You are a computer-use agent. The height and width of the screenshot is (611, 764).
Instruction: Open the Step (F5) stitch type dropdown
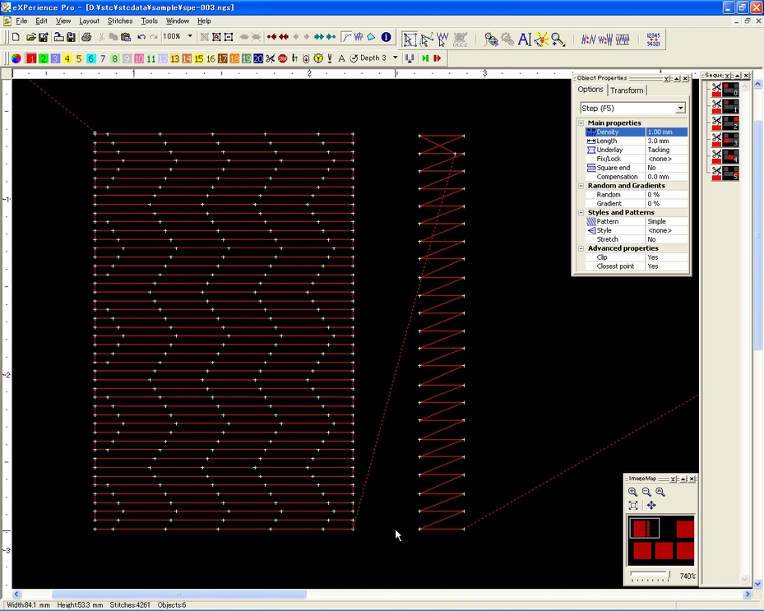(680, 109)
